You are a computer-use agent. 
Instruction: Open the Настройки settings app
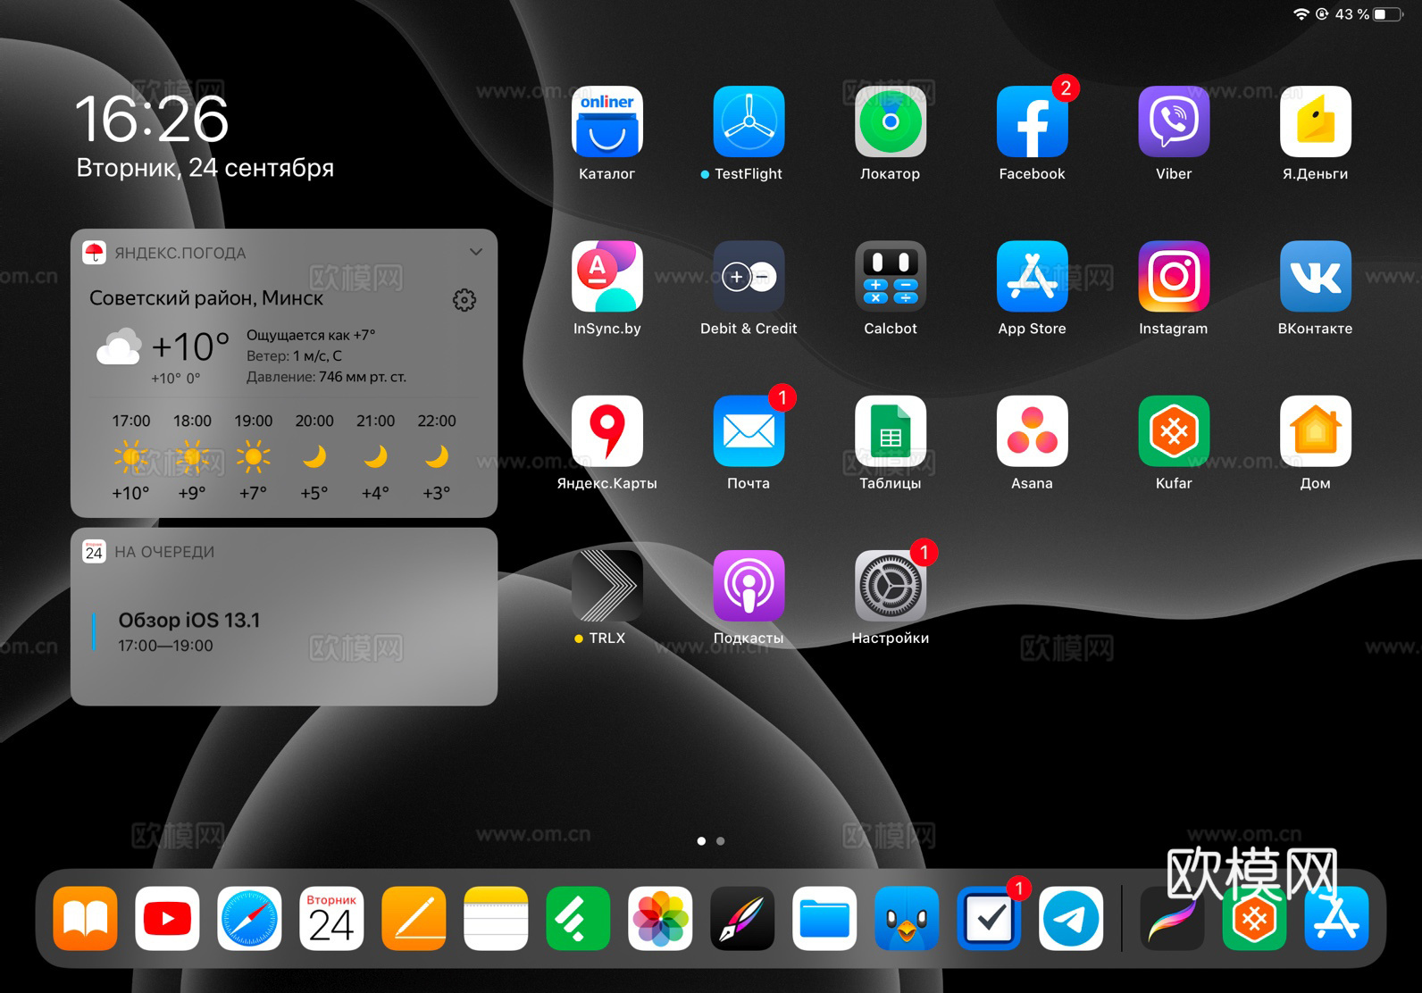pyautogui.click(x=890, y=586)
